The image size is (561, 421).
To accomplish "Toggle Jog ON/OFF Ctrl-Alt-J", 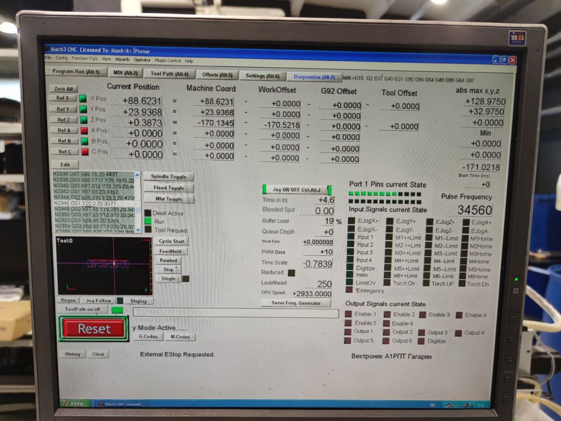I will [x=297, y=190].
